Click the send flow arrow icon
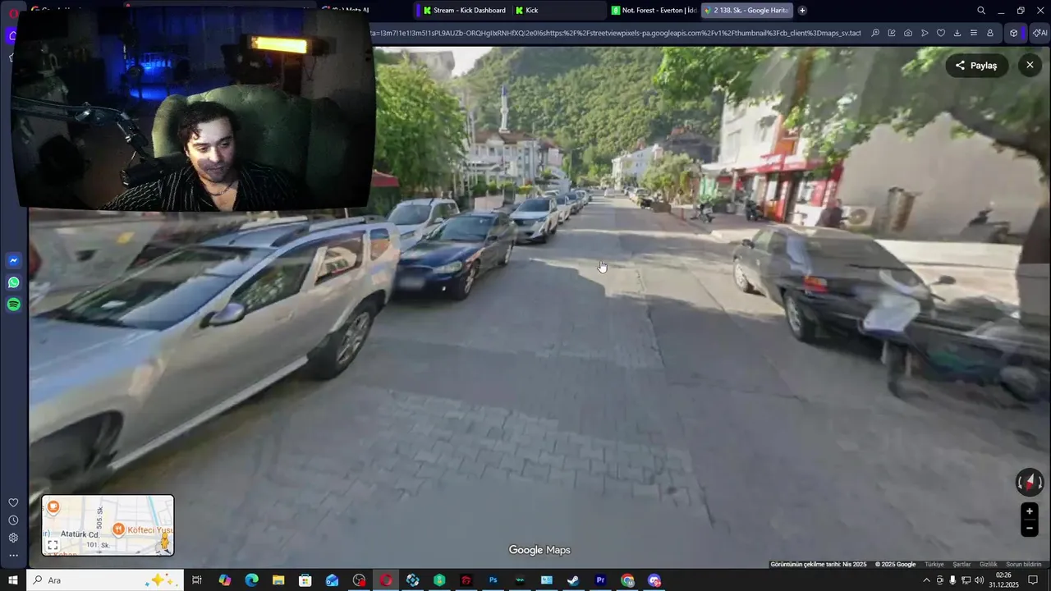The height and width of the screenshot is (591, 1051). (x=925, y=33)
